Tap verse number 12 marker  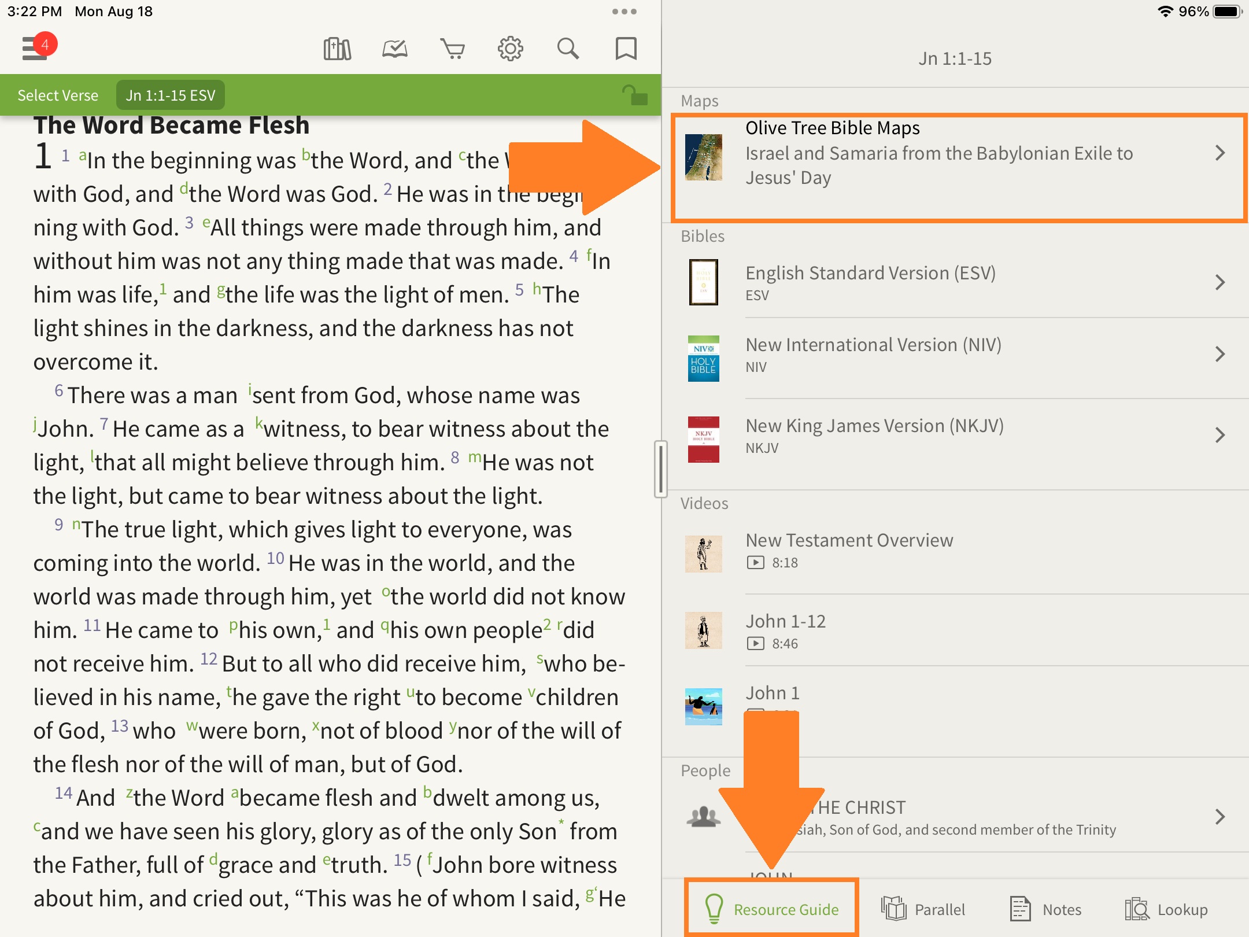(209, 658)
